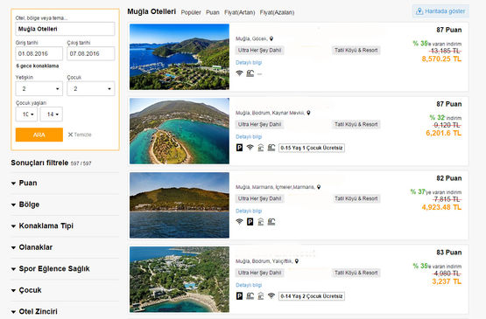Click the Giriş tarihi date field
Image resolution: width=486 pixels, height=319 pixels.
tap(39, 54)
